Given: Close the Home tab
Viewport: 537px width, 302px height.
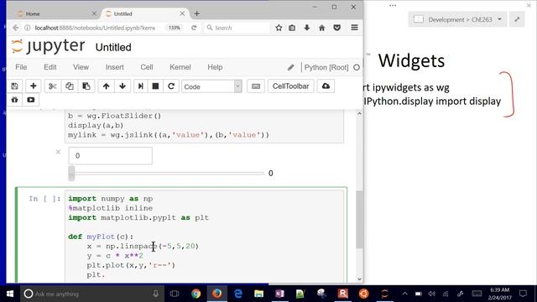Looking at the screenshot, I should [x=94, y=13].
